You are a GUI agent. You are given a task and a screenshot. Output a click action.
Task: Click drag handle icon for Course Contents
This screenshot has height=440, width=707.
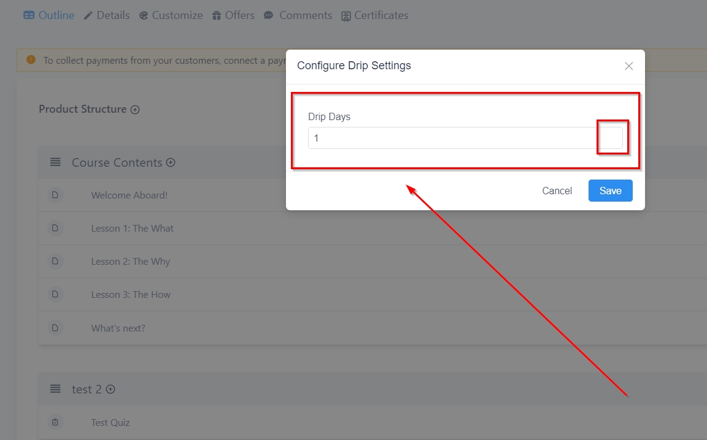[x=55, y=162]
